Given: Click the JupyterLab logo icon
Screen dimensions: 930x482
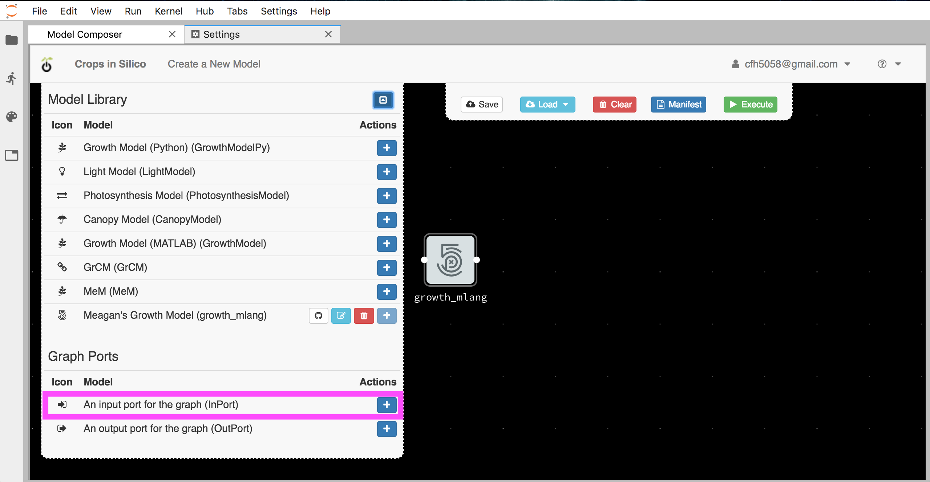Looking at the screenshot, I should [x=12, y=11].
